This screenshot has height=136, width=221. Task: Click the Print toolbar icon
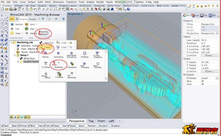tap(15, 9)
